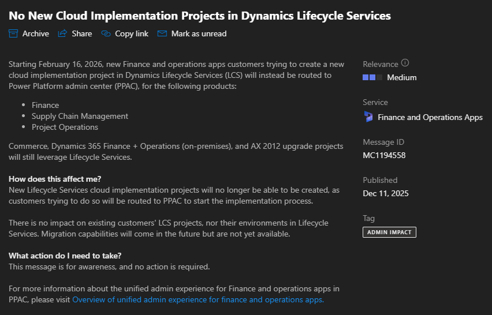Click the Supply Chain Management bullet item

pos(80,116)
